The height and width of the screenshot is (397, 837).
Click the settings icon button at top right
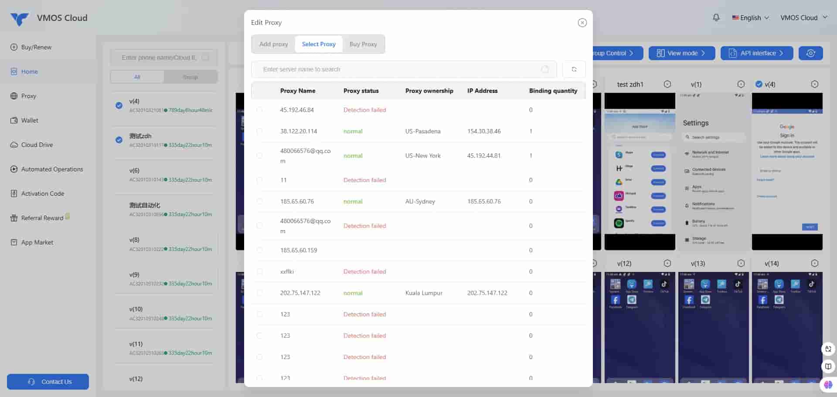tap(810, 53)
